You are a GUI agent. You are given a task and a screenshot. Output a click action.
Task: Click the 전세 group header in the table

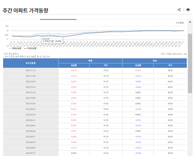154,60
